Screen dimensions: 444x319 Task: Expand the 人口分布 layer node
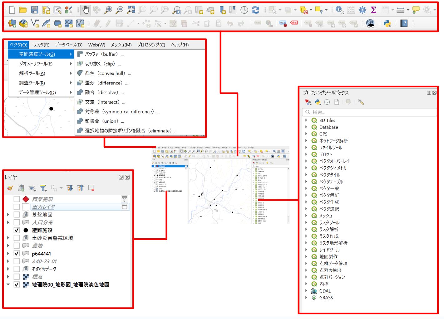pos(8,222)
